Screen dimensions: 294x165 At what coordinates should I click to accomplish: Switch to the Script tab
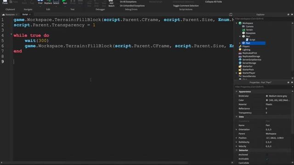pyautogui.click(x=25, y=14)
